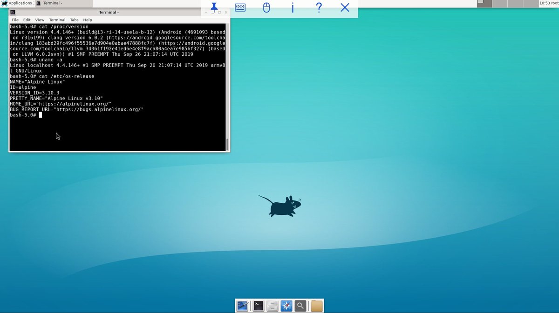The height and width of the screenshot is (313, 559).
Task: Click the BUG_REPORT_URL bugs.alpinelinux.org line
Action: pyautogui.click(x=76, y=109)
